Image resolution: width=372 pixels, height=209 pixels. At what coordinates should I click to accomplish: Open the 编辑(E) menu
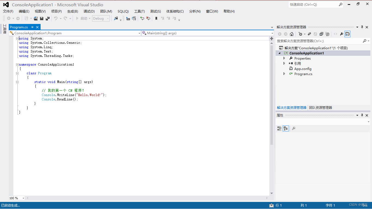[x=24, y=11]
